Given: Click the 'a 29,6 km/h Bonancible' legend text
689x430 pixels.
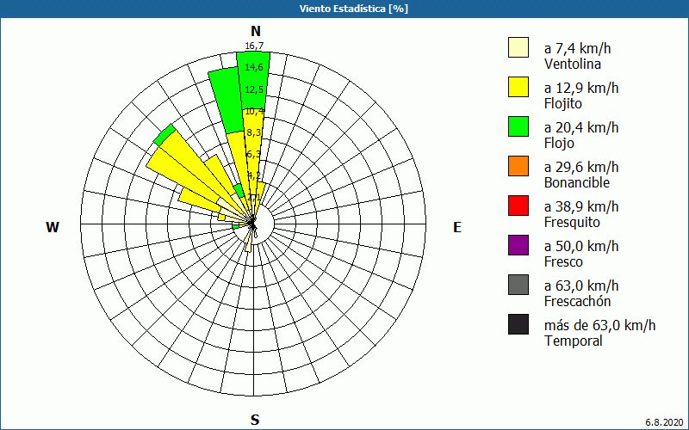Looking at the screenshot, I should point(581,175).
